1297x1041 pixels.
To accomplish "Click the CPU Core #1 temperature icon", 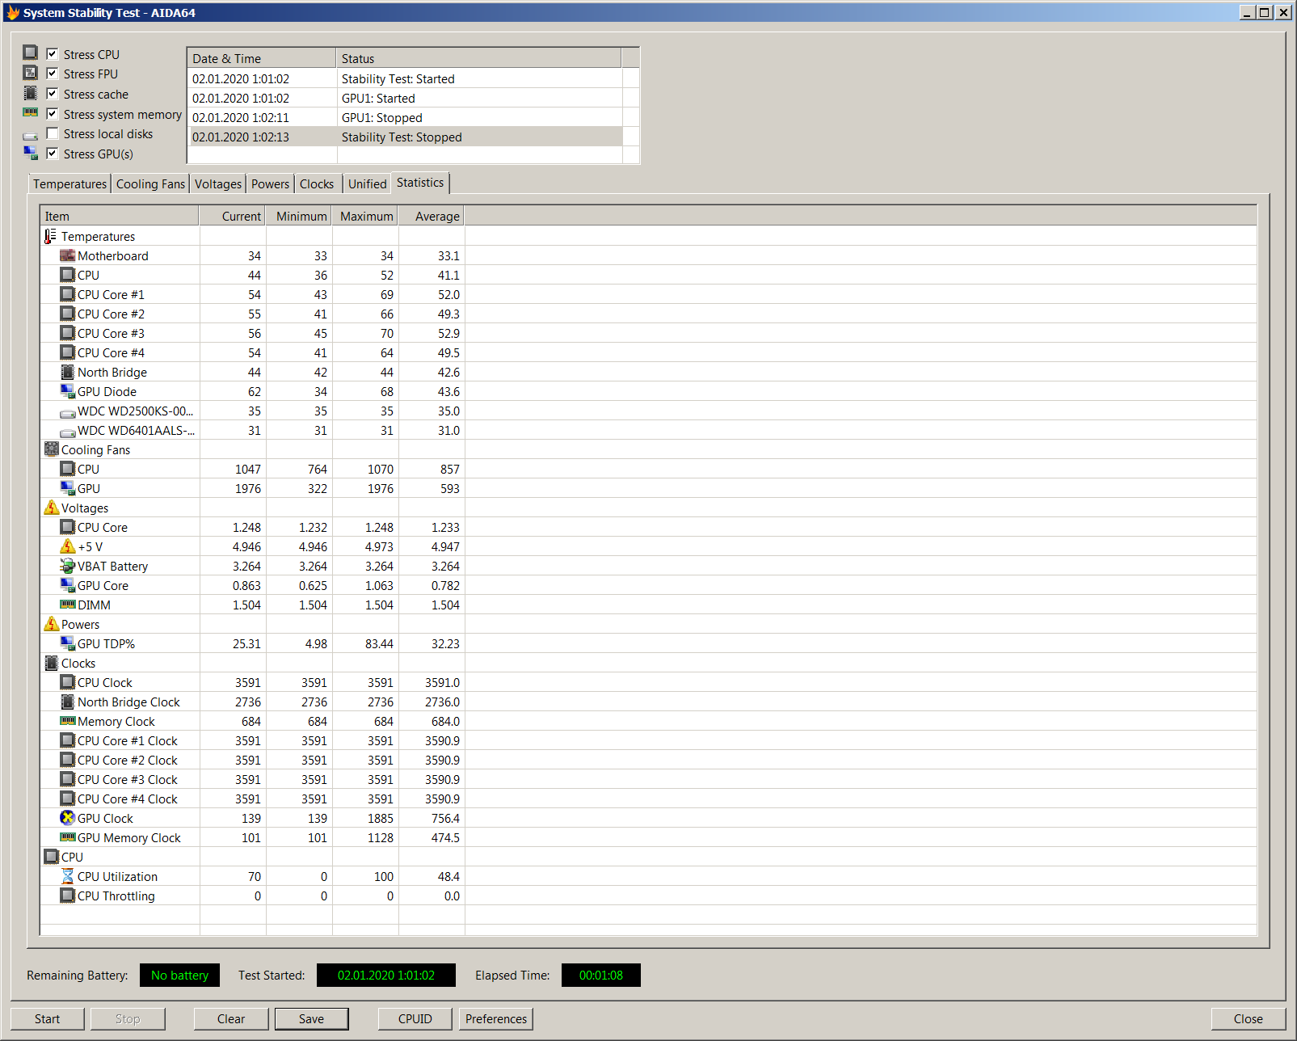I will [68, 294].
